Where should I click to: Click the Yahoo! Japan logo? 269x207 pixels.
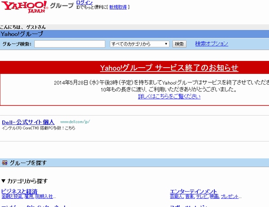tap(25, 7)
